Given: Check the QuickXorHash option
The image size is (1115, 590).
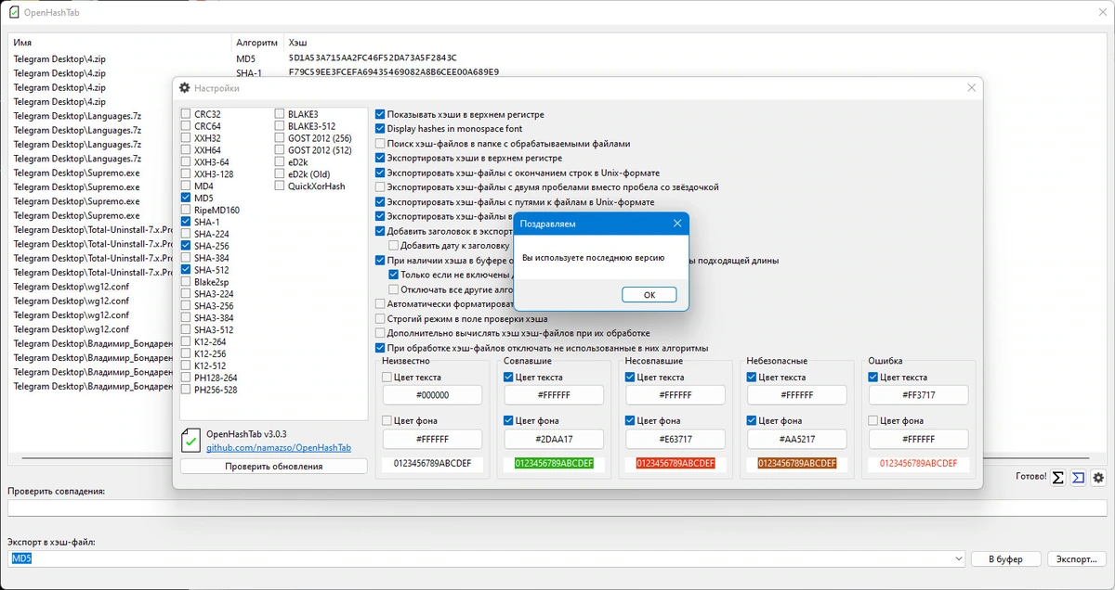Looking at the screenshot, I should pos(280,186).
